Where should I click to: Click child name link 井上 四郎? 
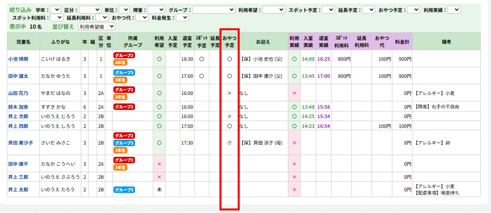click(x=18, y=126)
